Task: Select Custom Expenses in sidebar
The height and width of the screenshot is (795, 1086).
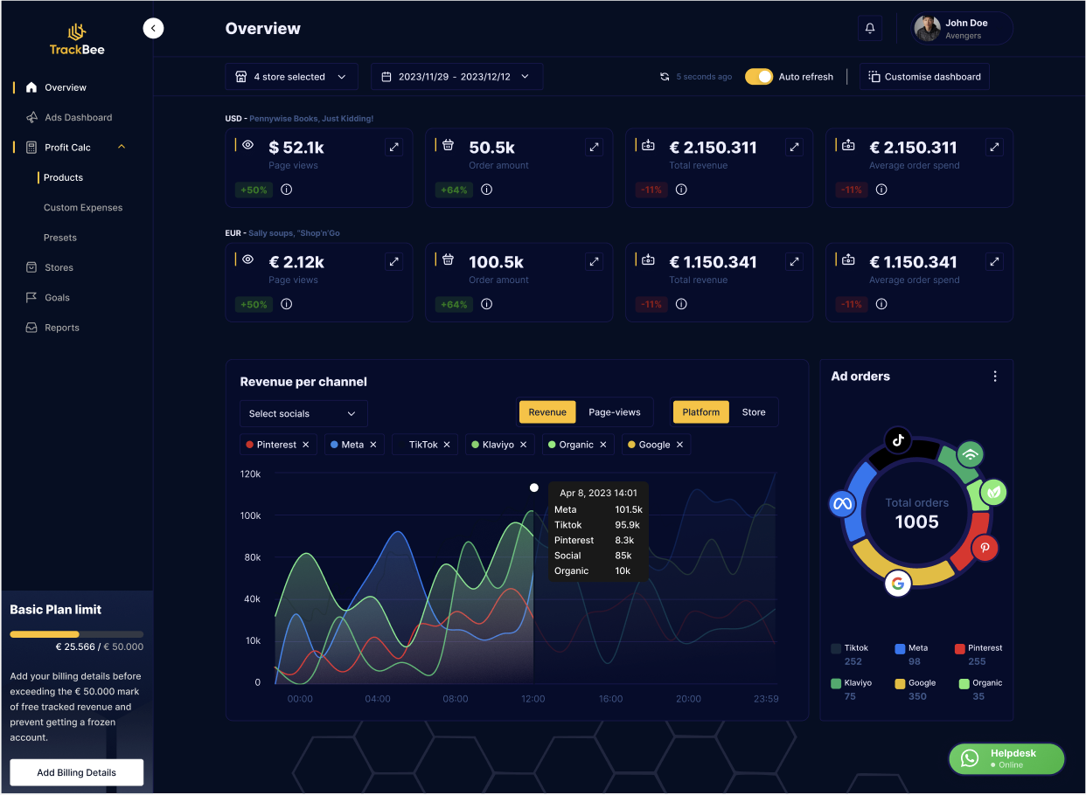Action: 82,207
